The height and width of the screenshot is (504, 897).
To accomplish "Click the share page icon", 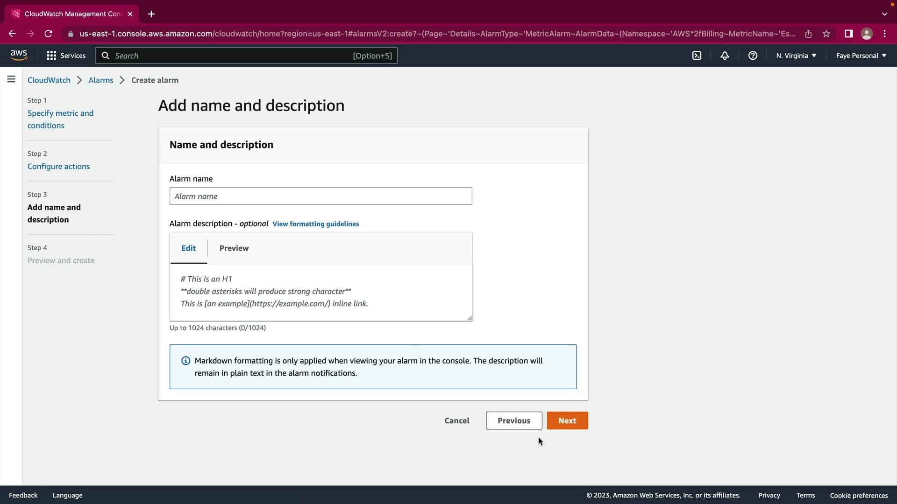I will pos(808,34).
